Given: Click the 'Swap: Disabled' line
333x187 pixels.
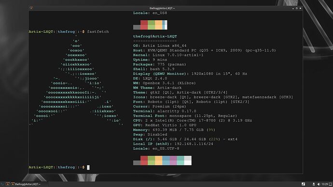Looking at the screenshot, I should (x=150, y=134).
